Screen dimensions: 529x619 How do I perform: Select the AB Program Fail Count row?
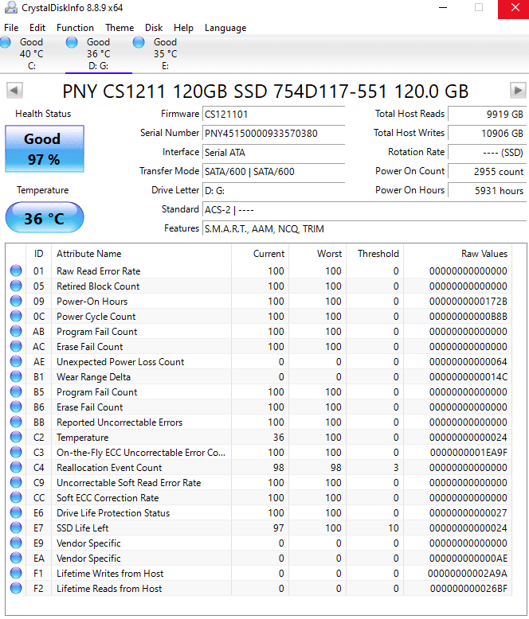pyautogui.click(x=259, y=332)
